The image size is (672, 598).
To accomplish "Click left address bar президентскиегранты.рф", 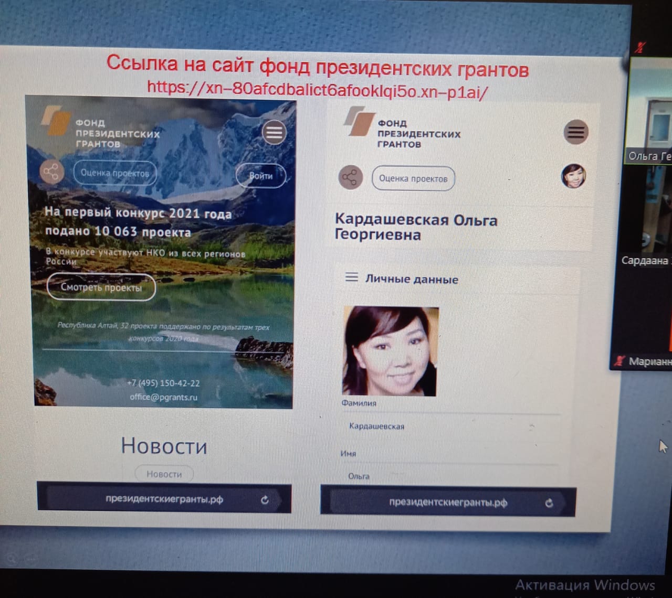I will 164,499.
